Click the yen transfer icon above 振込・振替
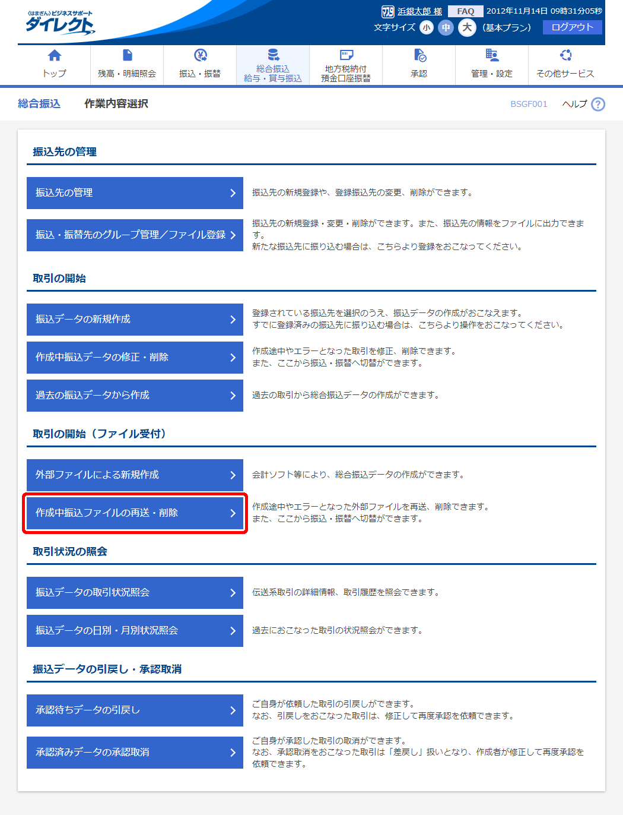623x815 pixels. pos(200,55)
